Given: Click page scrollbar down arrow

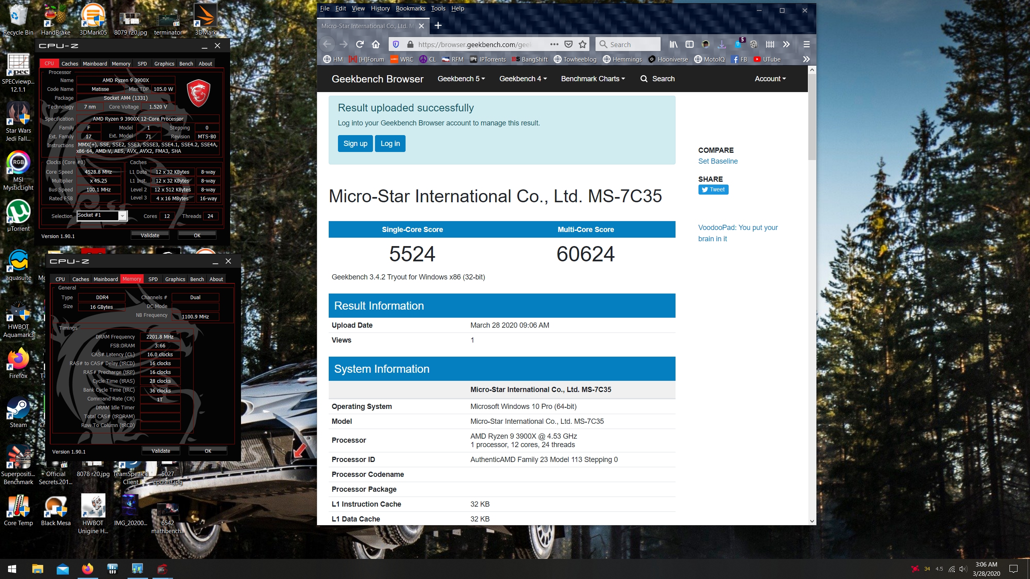Looking at the screenshot, I should (812, 521).
